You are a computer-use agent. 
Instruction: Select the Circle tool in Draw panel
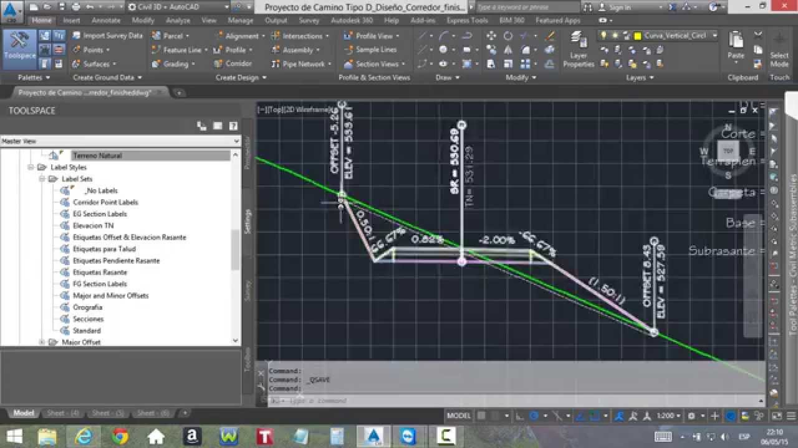click(x=443, y=50)
